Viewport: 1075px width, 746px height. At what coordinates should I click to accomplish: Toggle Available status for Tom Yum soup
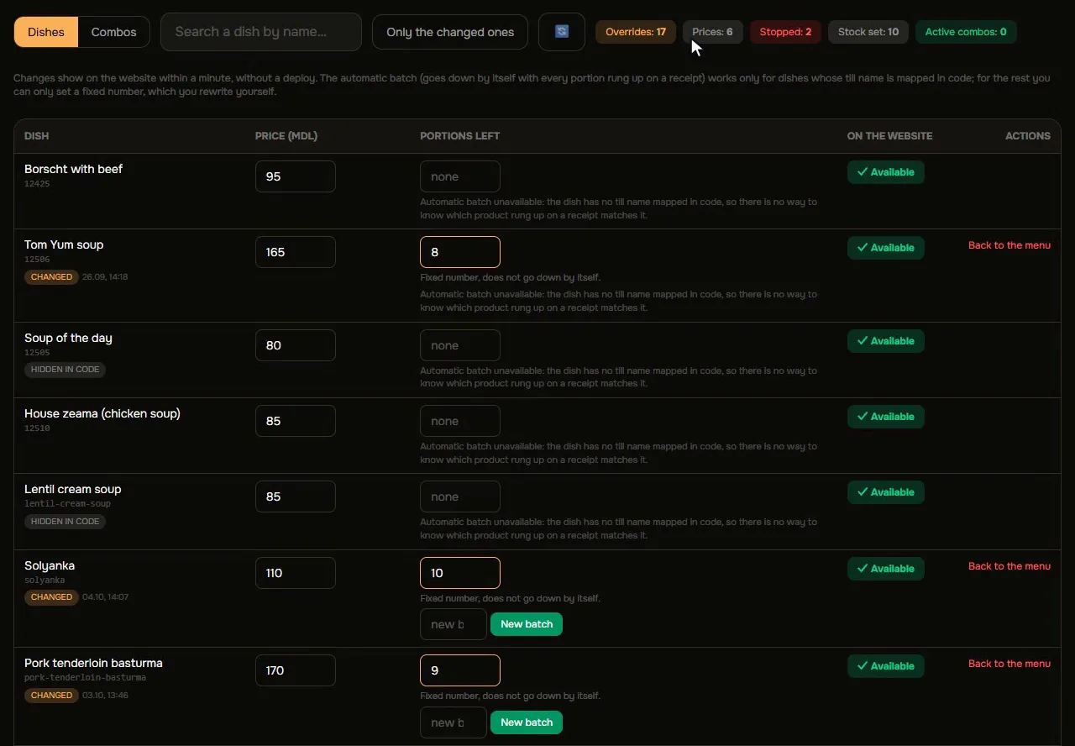[886, 248]
